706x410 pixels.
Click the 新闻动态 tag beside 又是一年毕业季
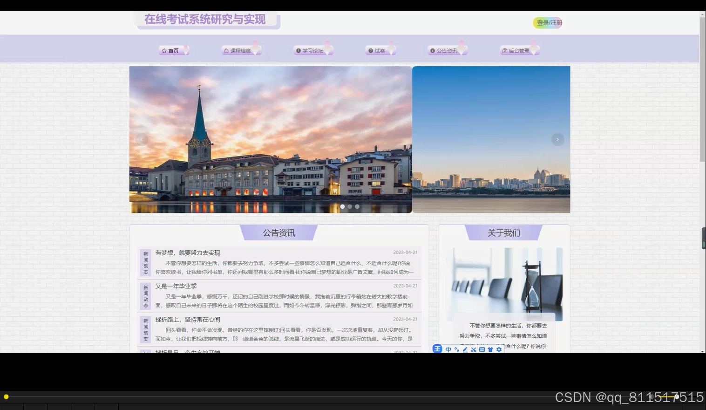pyautogui.click(x=146, y=296)
